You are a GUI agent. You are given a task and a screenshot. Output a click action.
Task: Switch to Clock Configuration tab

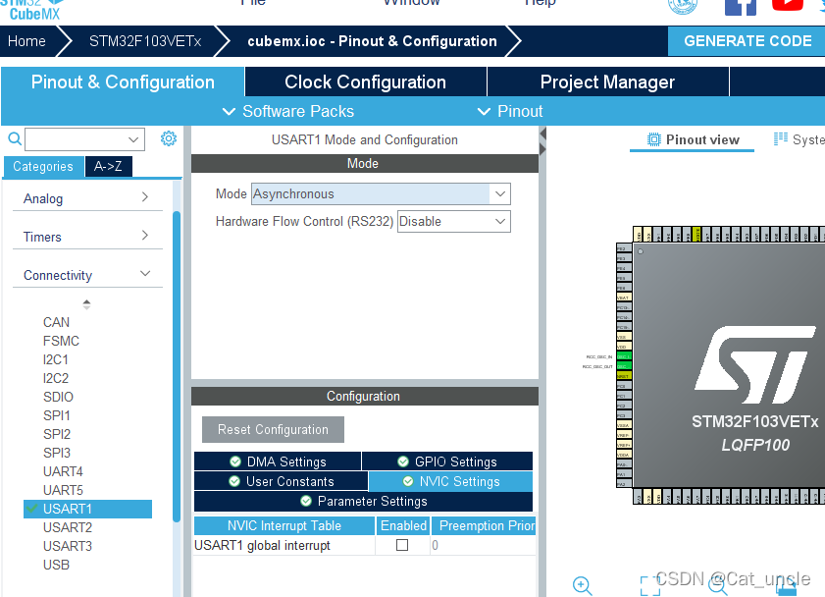pyautogui.click(x=366, y=81)
